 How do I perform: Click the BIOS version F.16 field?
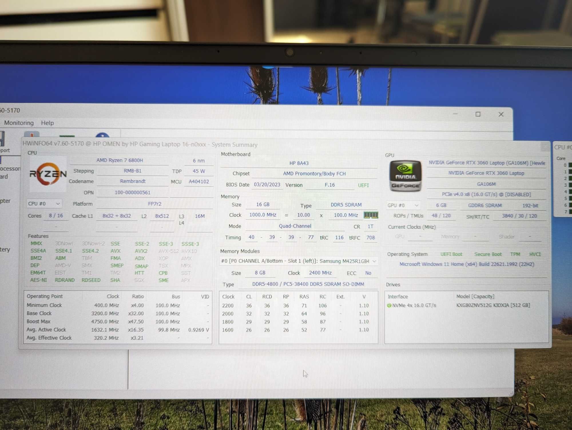tap(330, 185)
